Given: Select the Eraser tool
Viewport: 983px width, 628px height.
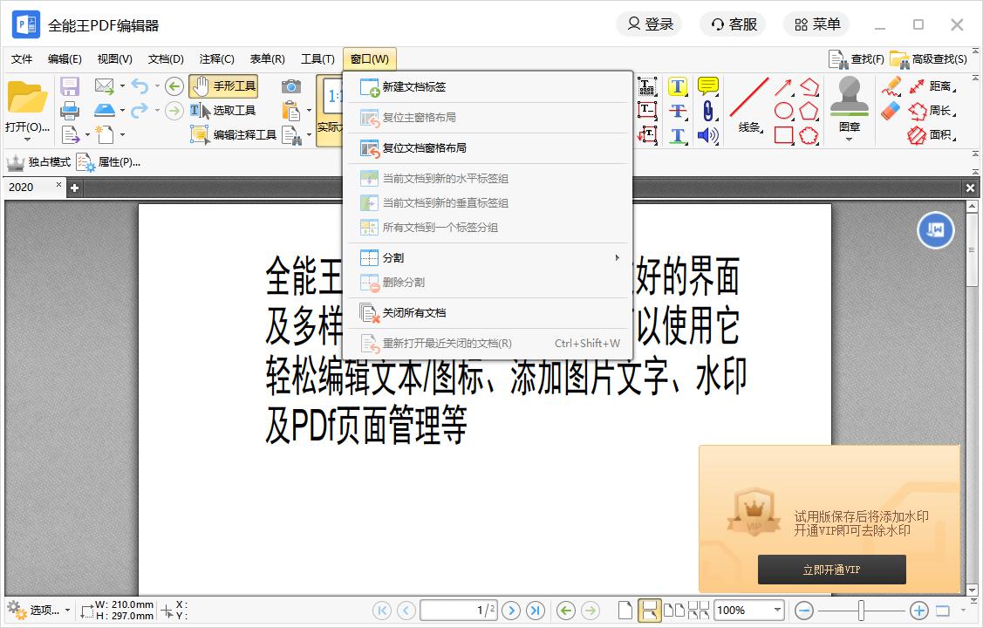Looking at the screenshot, I should pyautogui.click(x=890, y=111).
